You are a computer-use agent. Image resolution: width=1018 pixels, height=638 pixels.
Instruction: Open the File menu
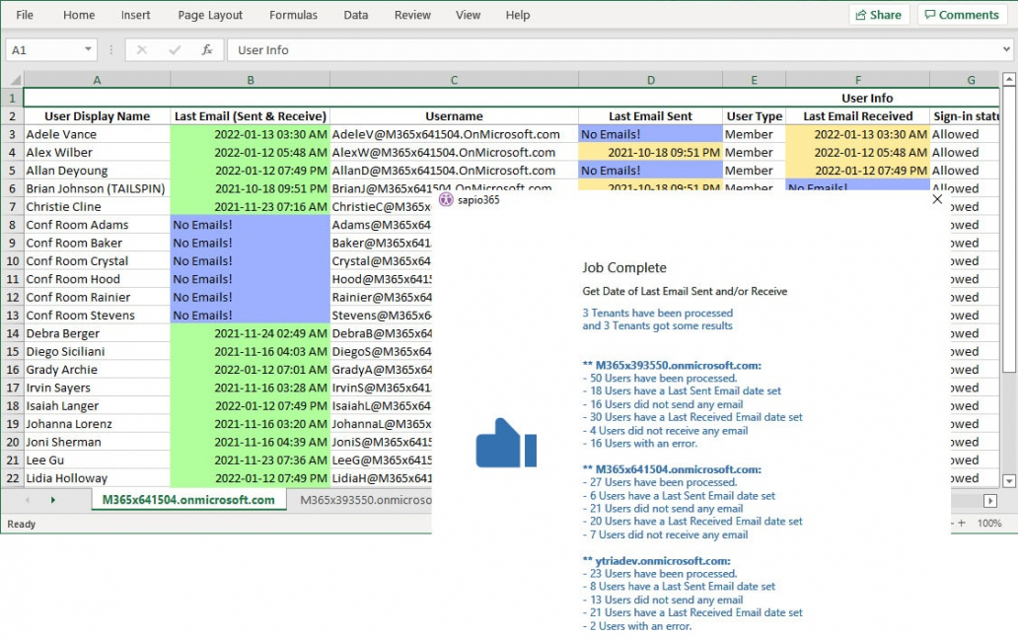coord(25,15)
